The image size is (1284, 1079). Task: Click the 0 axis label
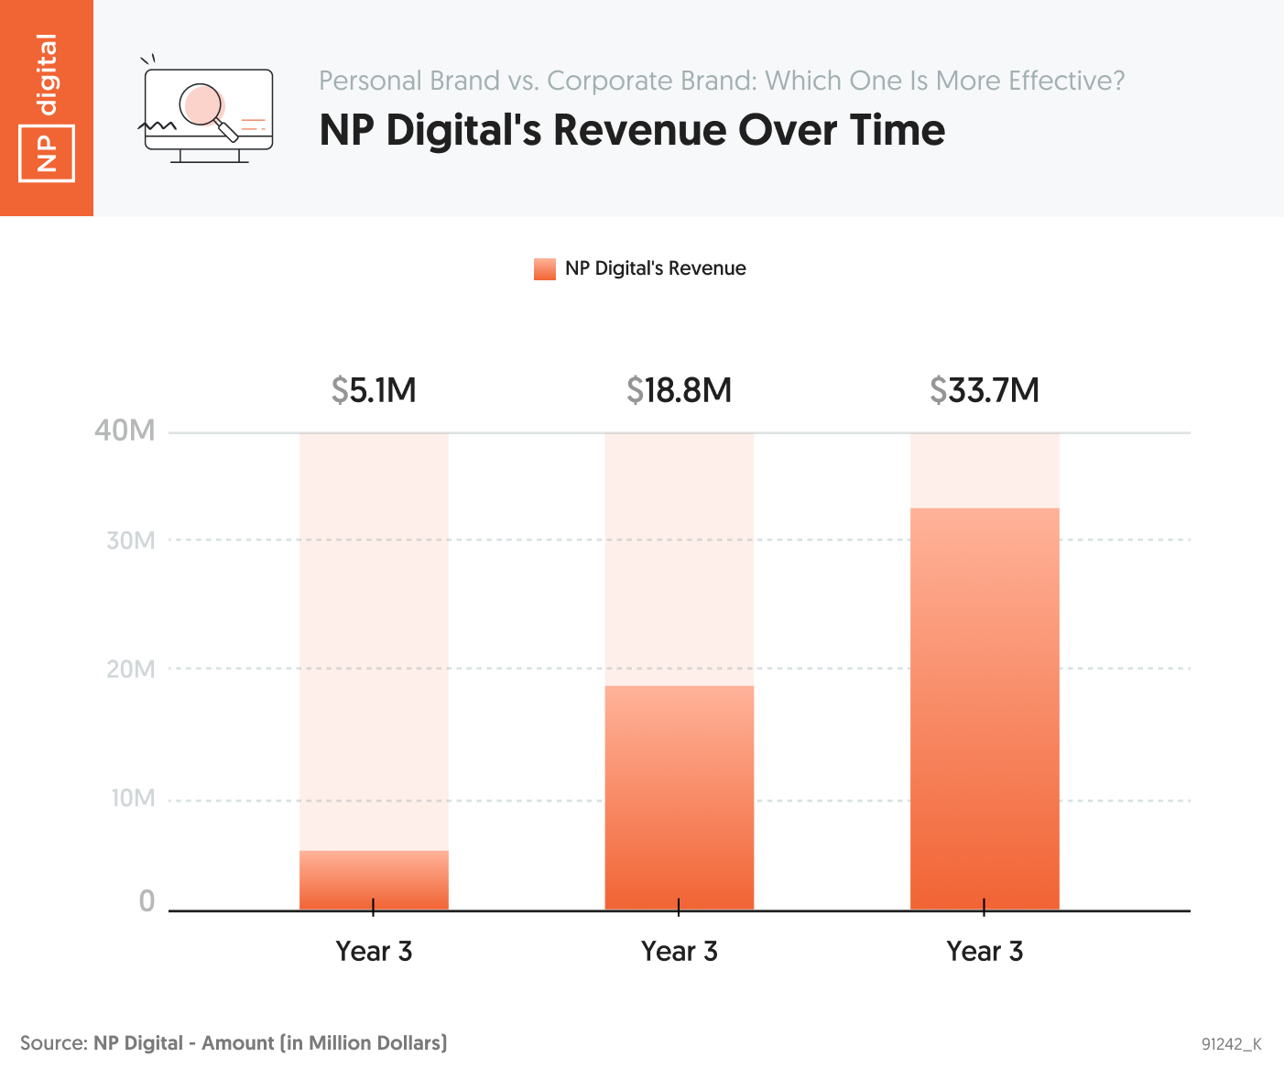[x=147, y=902]
